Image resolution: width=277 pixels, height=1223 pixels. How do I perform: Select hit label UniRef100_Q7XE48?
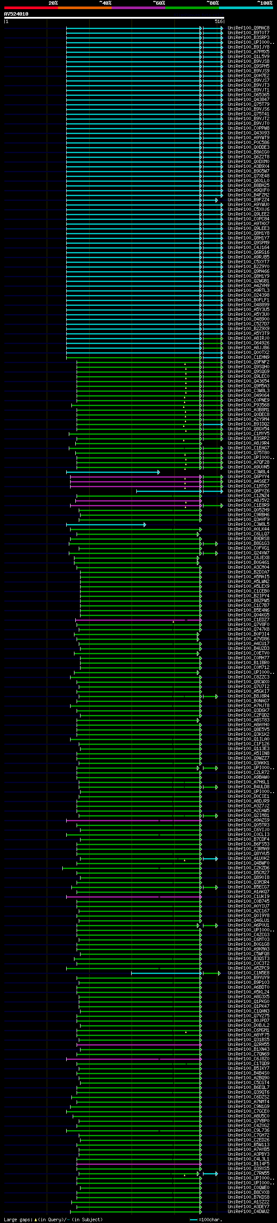click(x=248, y=176)
